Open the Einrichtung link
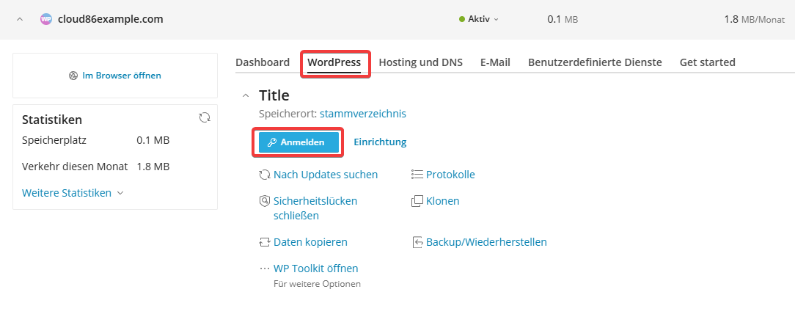This screenshot has width=795, height=325. (x=380, y=142)
